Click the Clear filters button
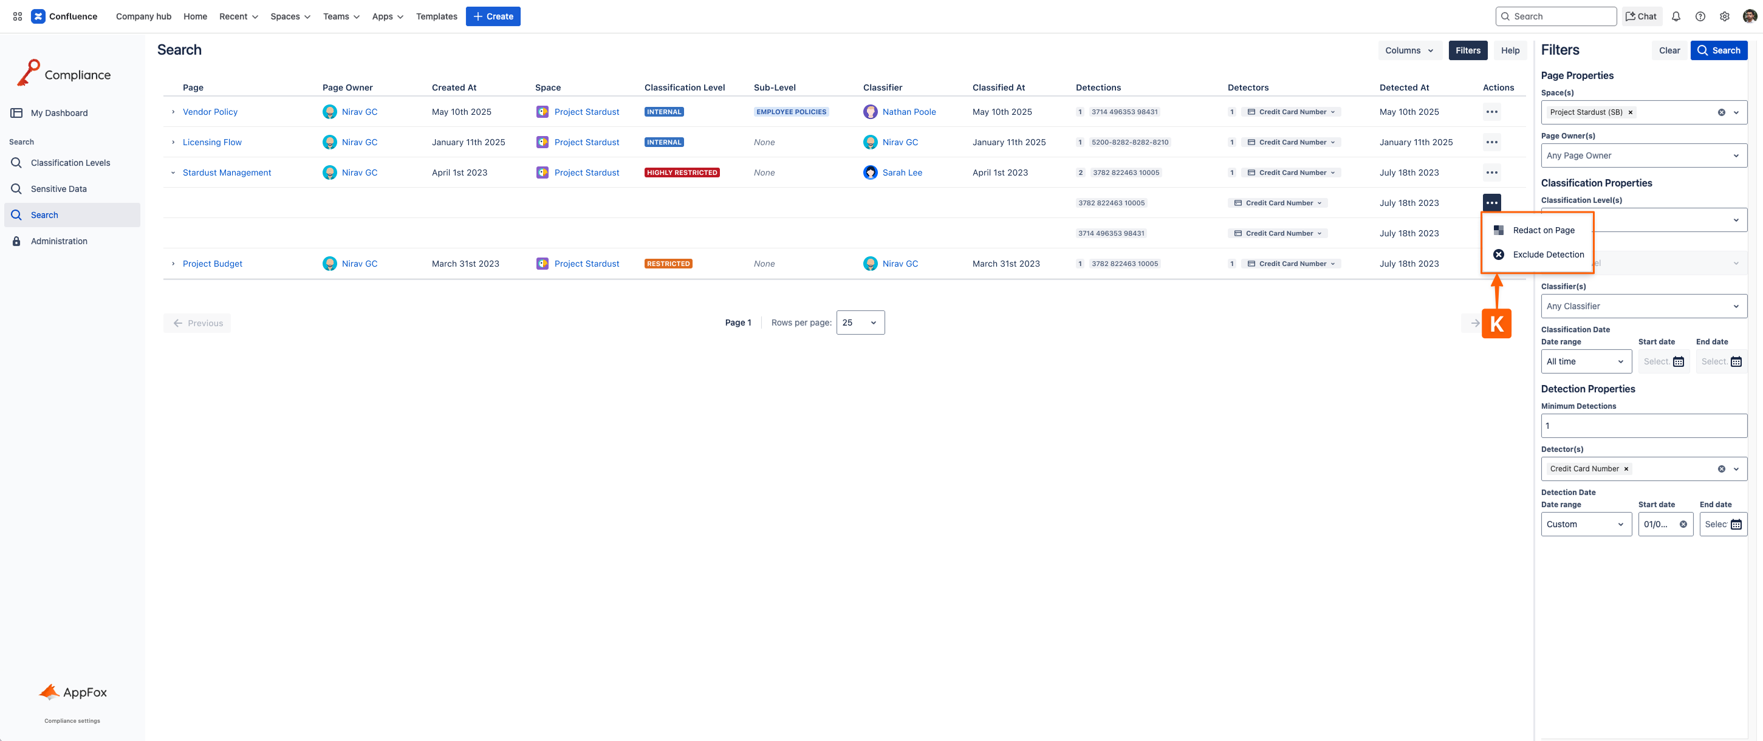The image size is (1763, 741). tap(1669, 50)
